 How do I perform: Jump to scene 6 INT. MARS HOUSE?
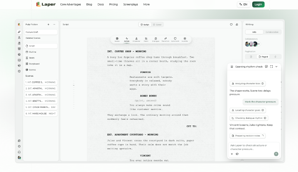(41, 113)
